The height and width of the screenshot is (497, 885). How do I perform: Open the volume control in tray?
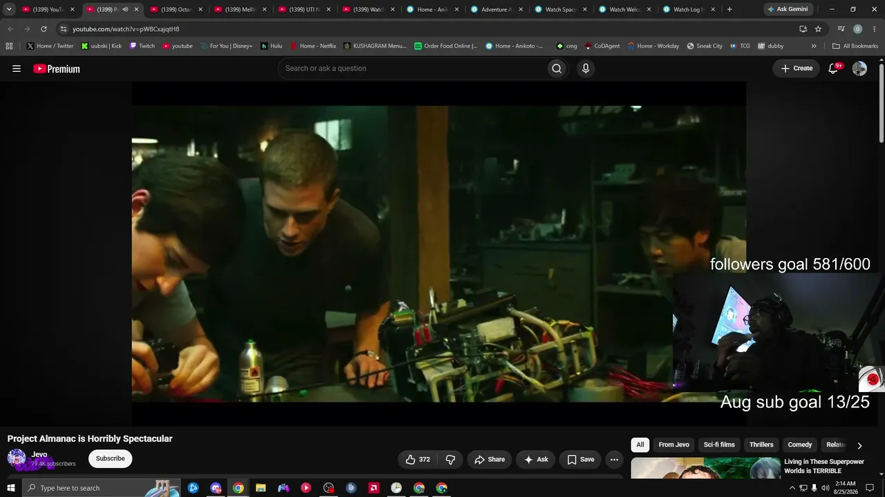pyautogui.click(x=825, y=488)
